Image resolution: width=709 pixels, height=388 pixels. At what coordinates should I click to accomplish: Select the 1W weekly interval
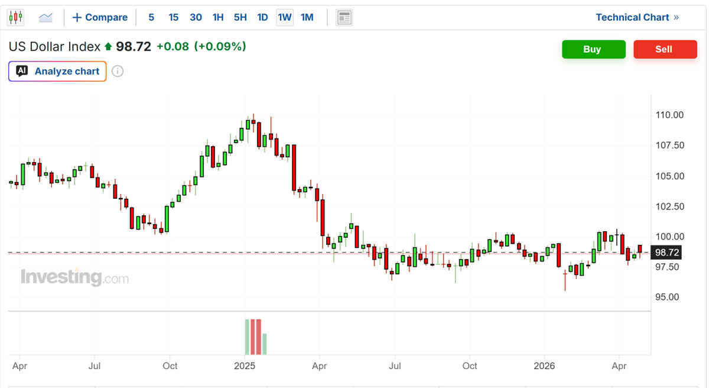tap(285, 17)
